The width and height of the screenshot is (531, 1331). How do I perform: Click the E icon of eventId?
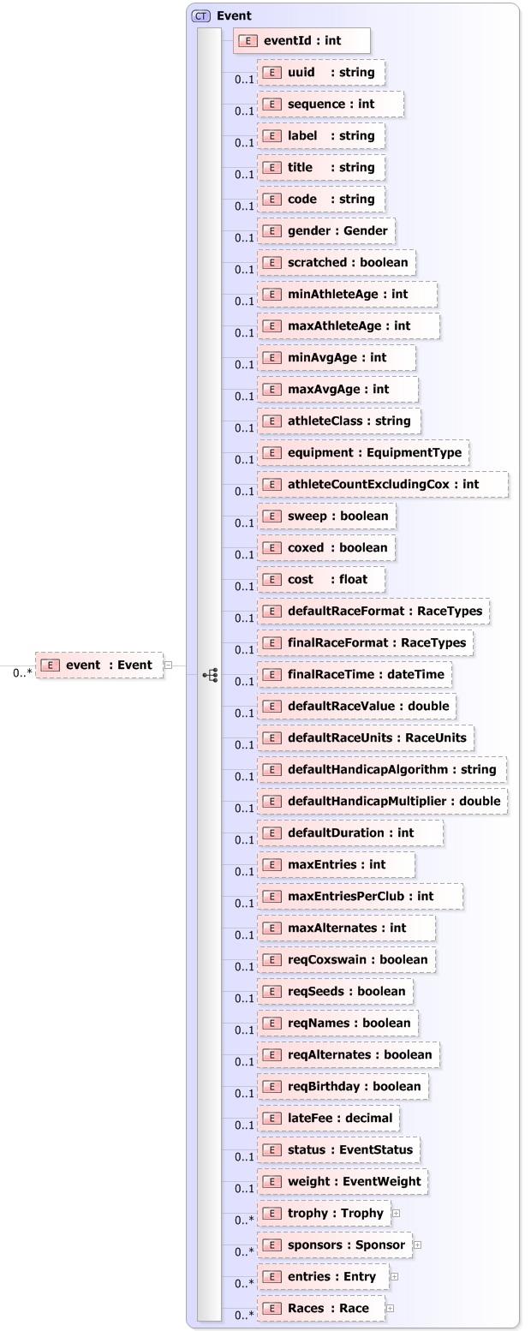pyautogui.click(x=248, y=40)
